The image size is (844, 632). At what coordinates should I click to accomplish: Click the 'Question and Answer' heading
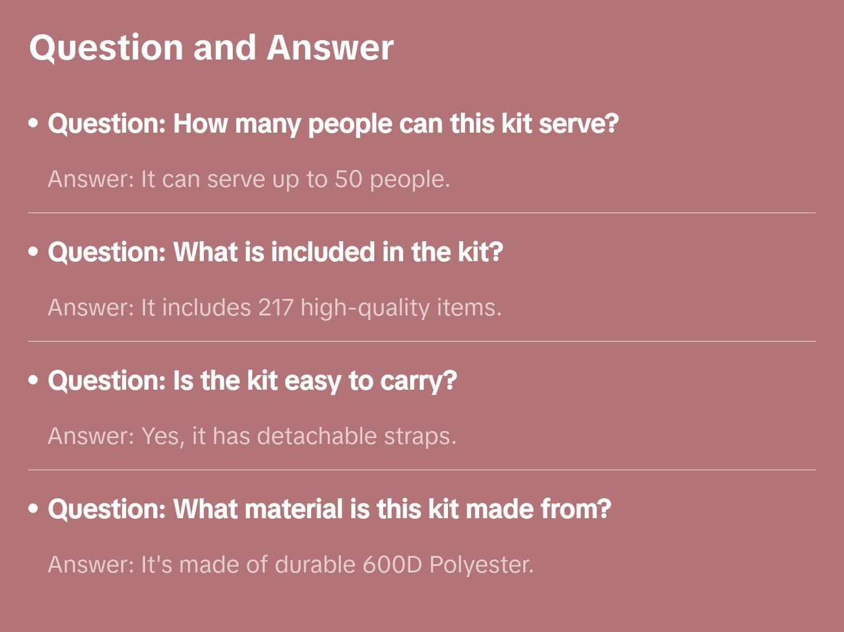pyautogui.click(x=211, y=47)
